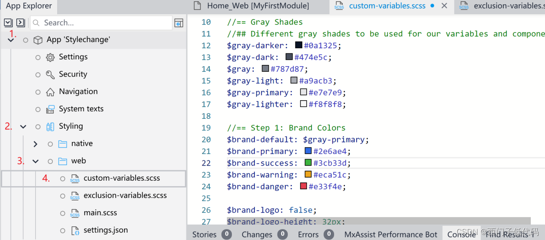Viewport: 545px width, 240px height.
Task: Select the exclusion-variables.scss file name in tree
Action: (125, 195)
